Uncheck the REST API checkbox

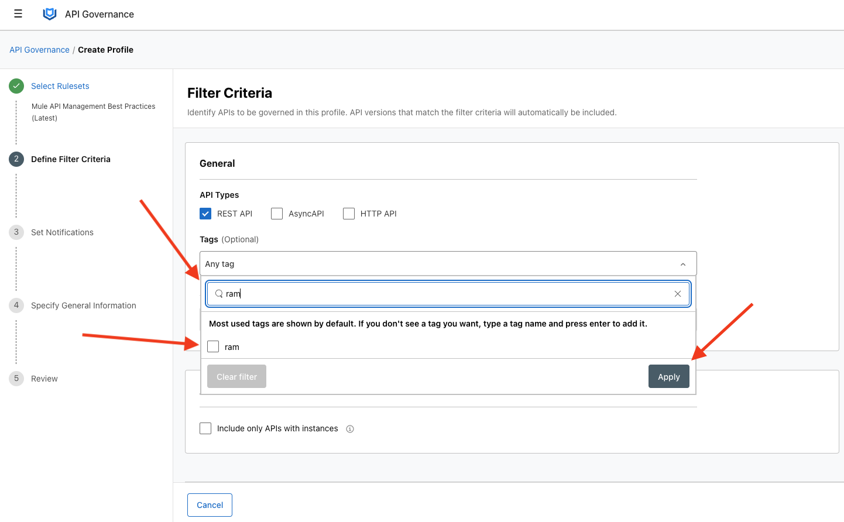[x=205, y=214]
